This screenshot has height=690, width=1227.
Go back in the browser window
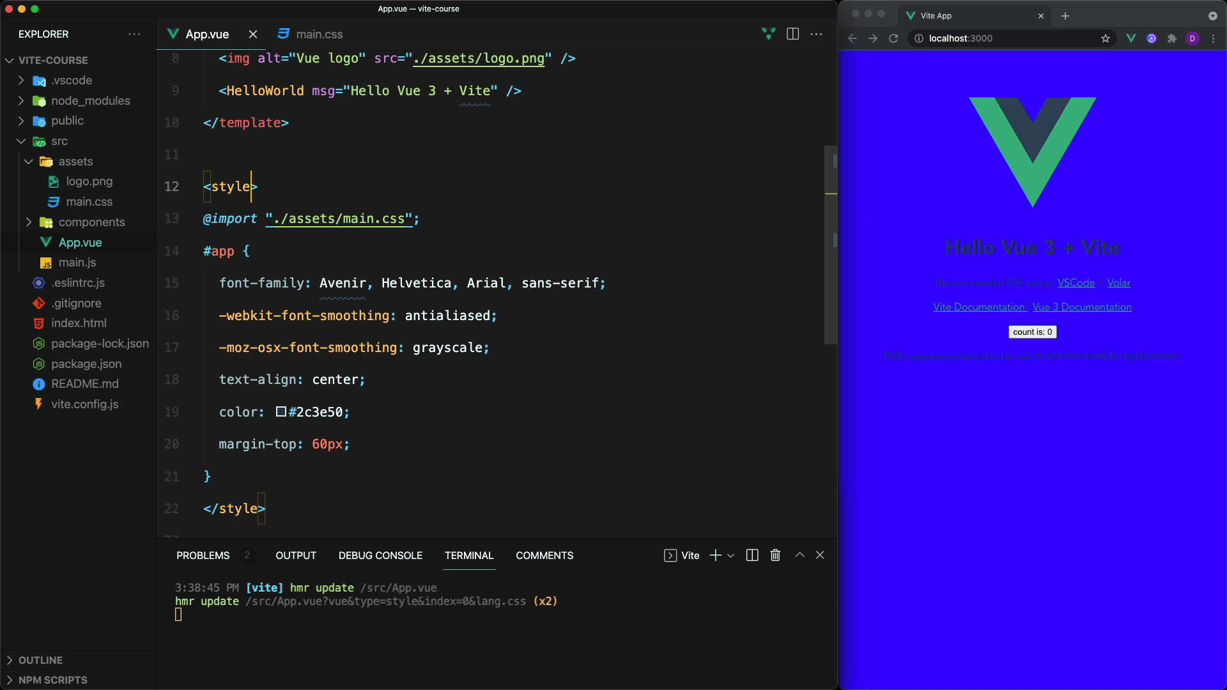[853, 38]
